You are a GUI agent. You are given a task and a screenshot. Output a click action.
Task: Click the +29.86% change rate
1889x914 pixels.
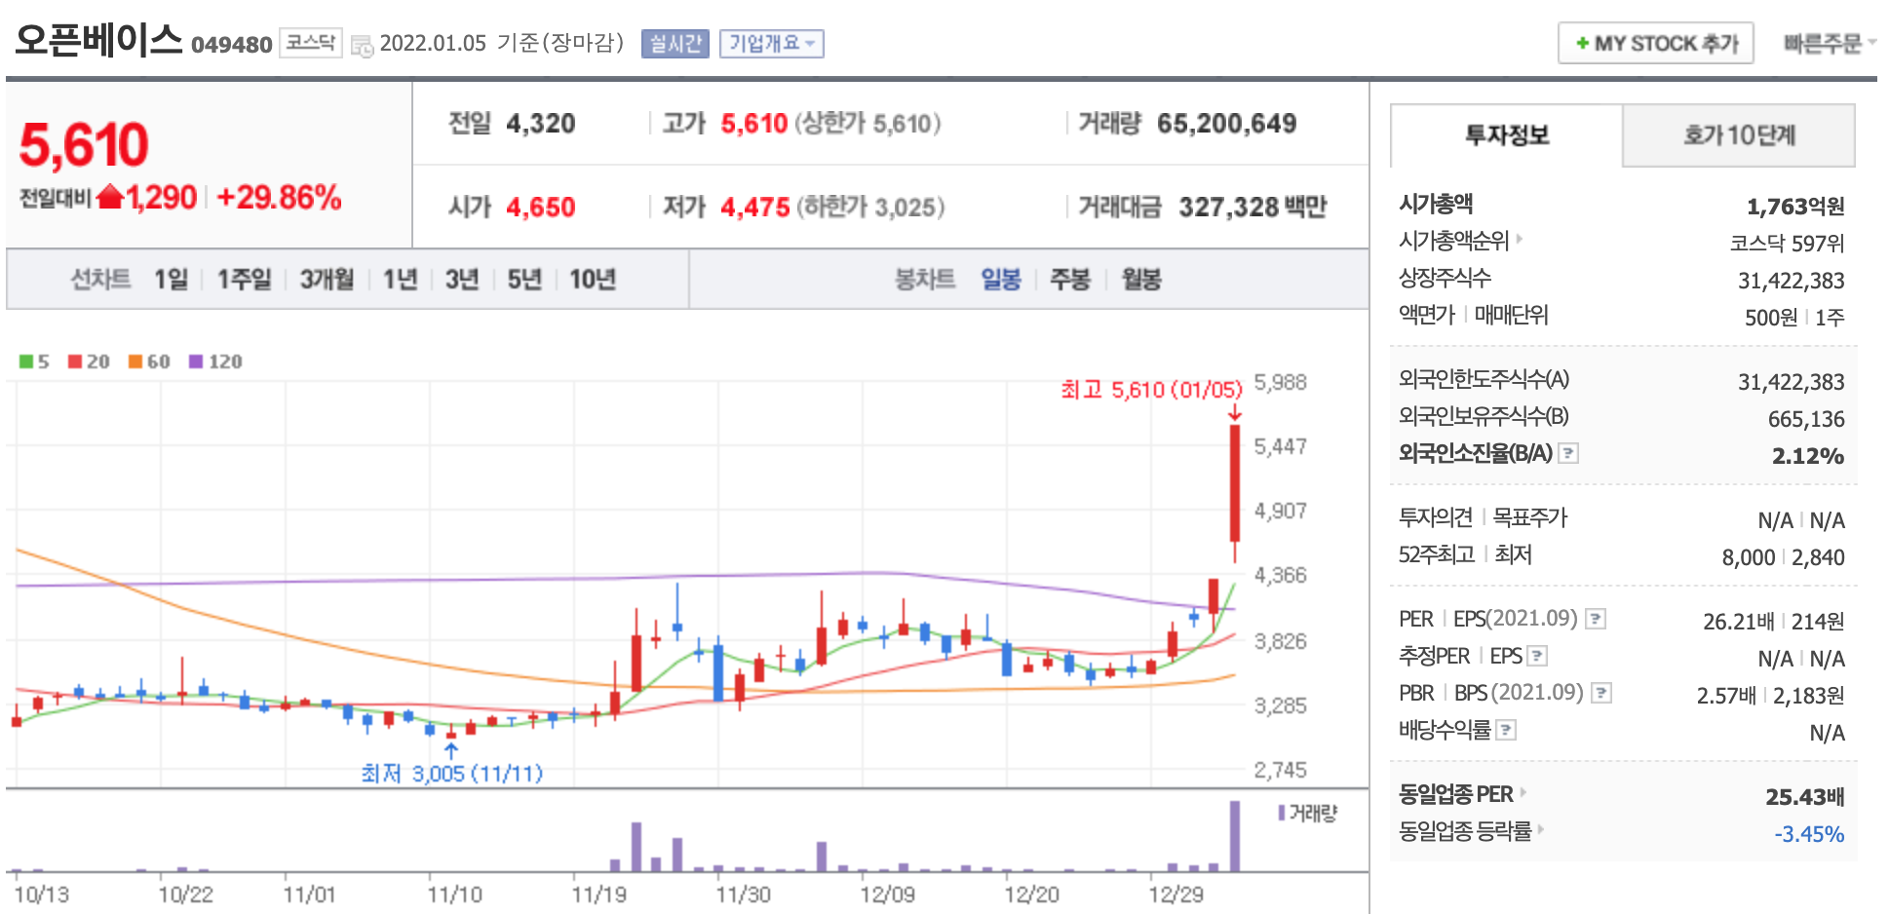279,198
